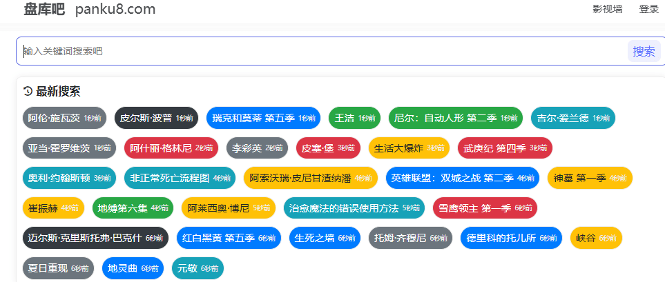Open the 地灵曲 search tag
This screenshot has width=665, height=282.
coord(133,268)
